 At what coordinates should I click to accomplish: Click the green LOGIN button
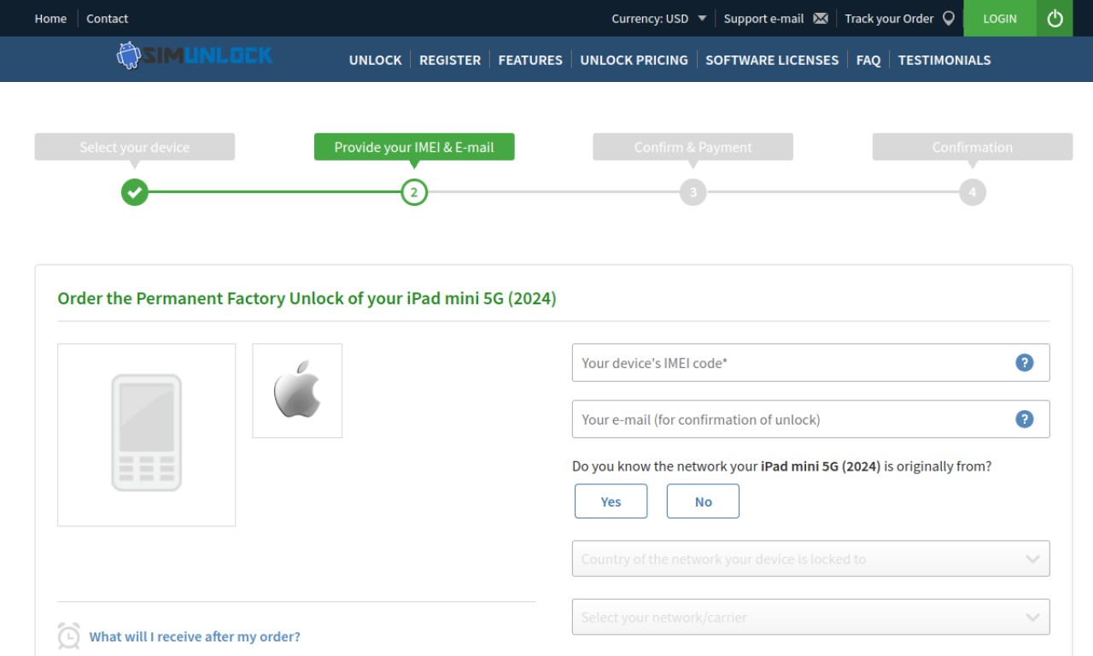point(1000,18)
